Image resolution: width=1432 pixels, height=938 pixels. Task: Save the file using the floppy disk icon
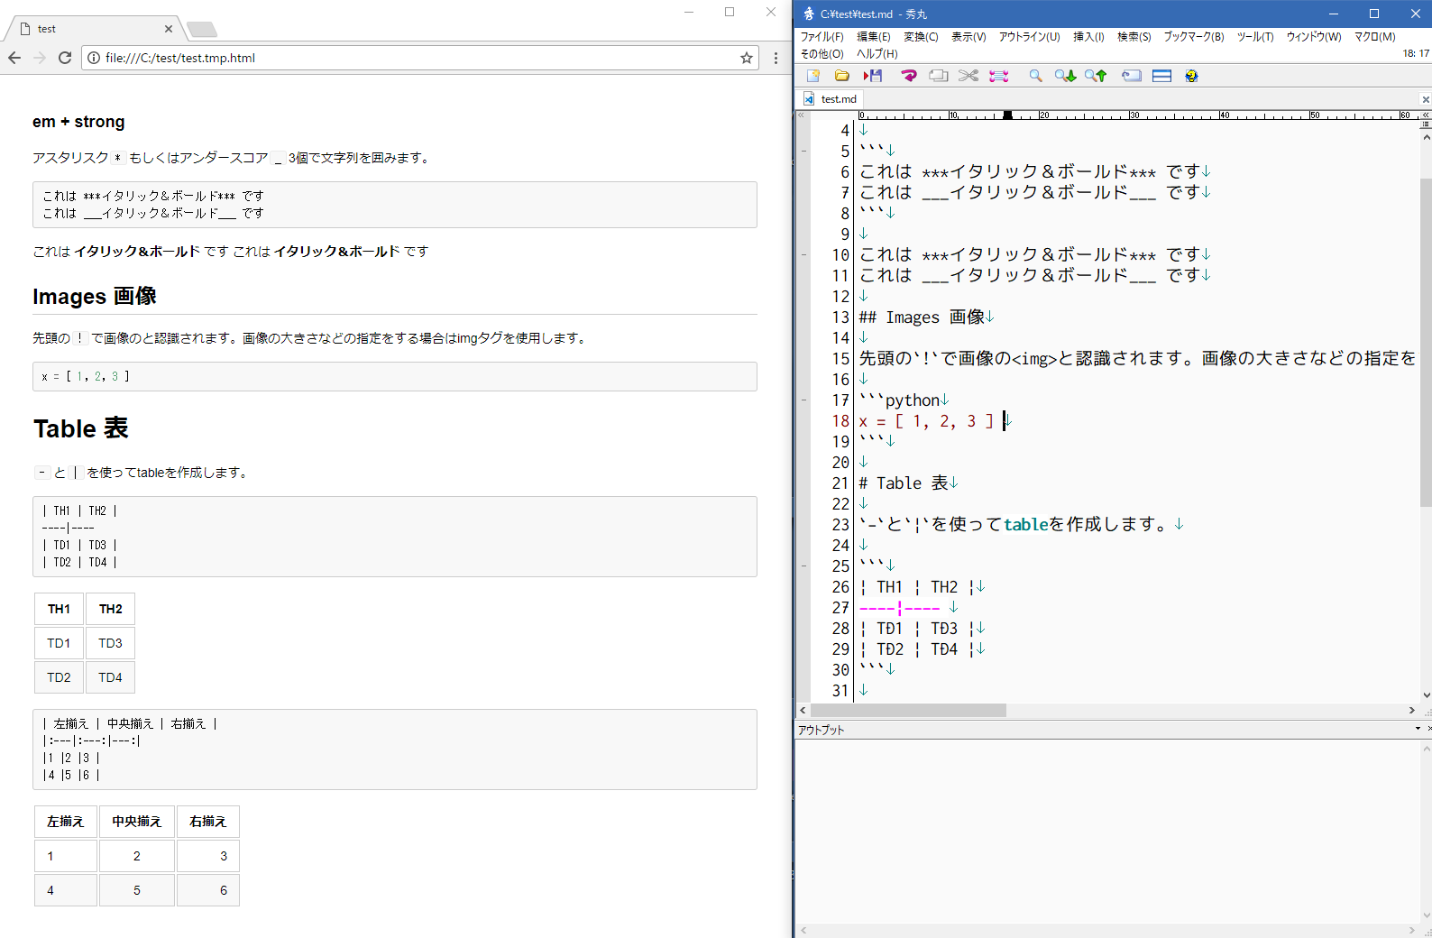click(x=873, y=76)
